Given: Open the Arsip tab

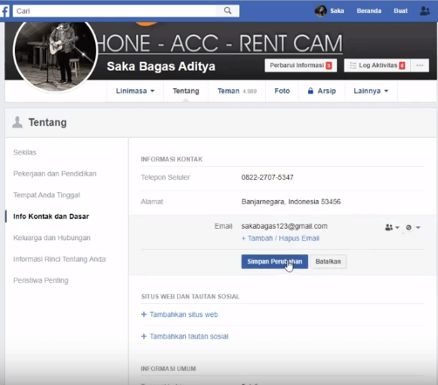Looking at the screenshot, I should coord(322,91).
